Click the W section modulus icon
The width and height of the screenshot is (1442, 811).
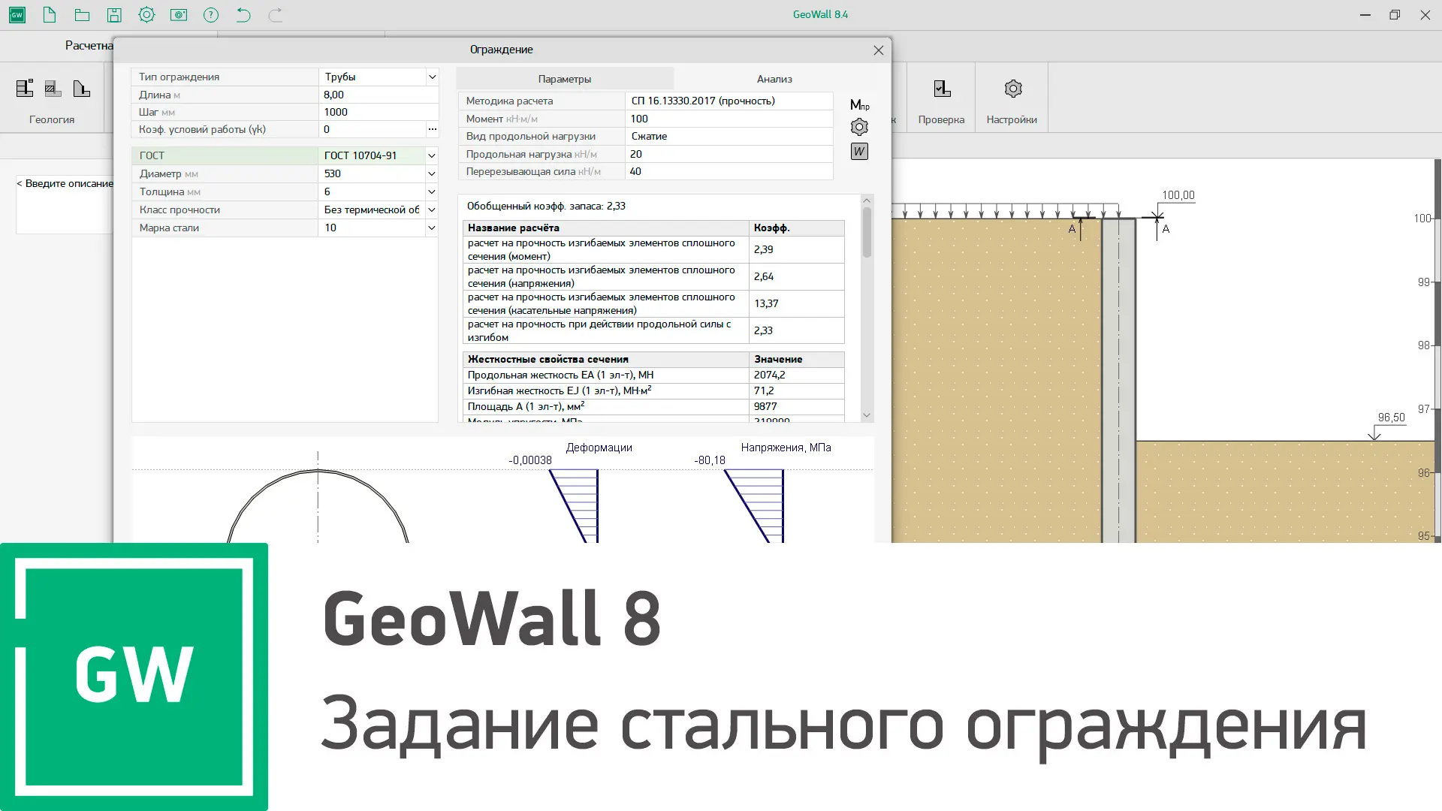pos(859,152)
